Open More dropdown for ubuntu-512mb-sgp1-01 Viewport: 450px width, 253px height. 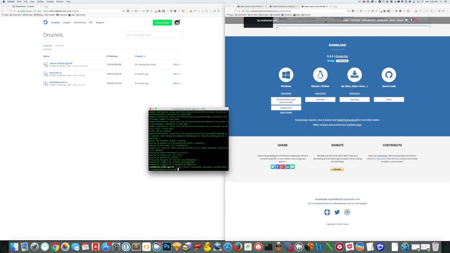tap(177, 65)
